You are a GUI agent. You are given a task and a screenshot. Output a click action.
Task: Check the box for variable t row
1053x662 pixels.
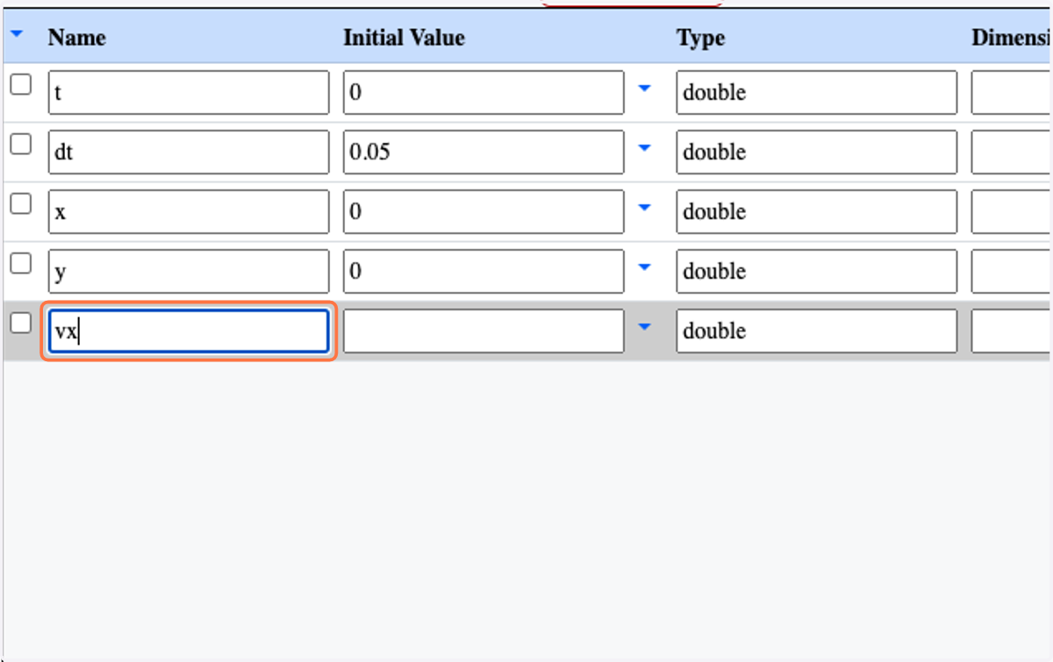(x=20, y=84)
